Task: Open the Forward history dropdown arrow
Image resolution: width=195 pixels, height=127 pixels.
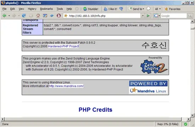Action: (x=19, y=16)
